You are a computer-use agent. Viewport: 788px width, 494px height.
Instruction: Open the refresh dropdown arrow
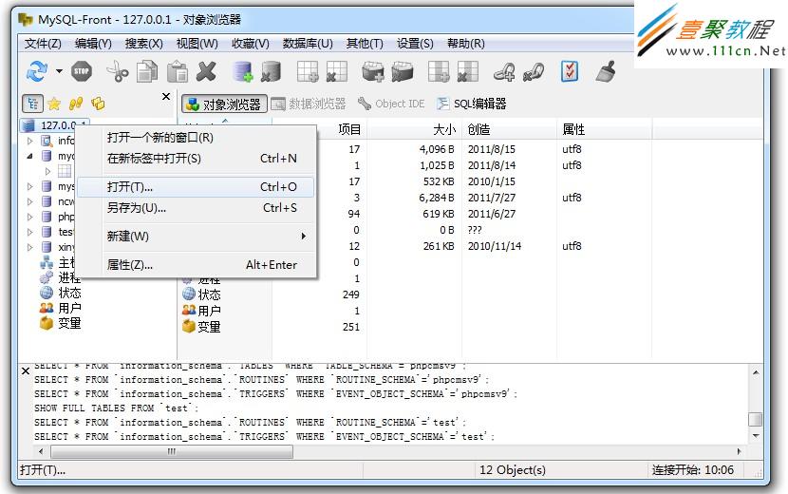pyautogui.click(x=59, y=71)
